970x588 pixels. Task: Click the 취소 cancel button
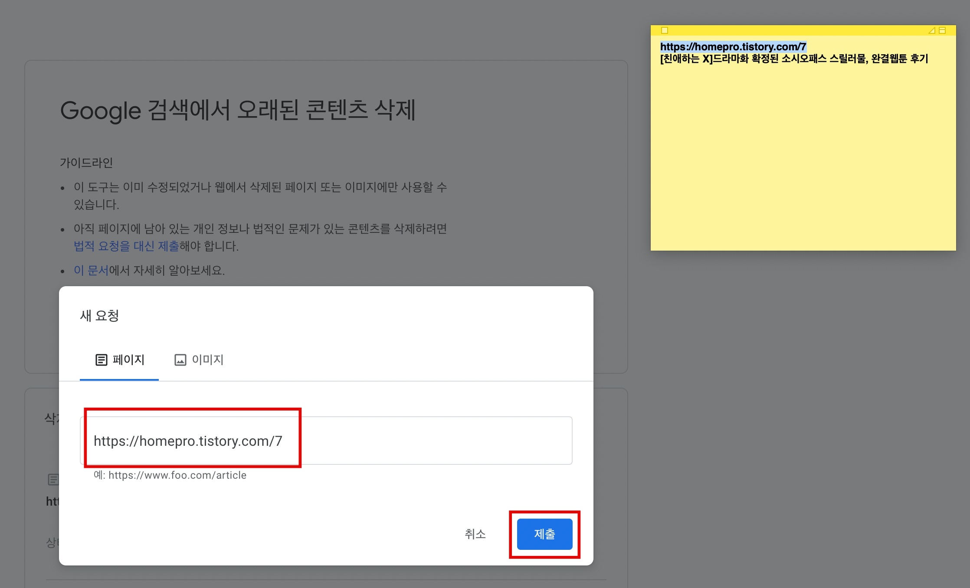pos(475,534)
